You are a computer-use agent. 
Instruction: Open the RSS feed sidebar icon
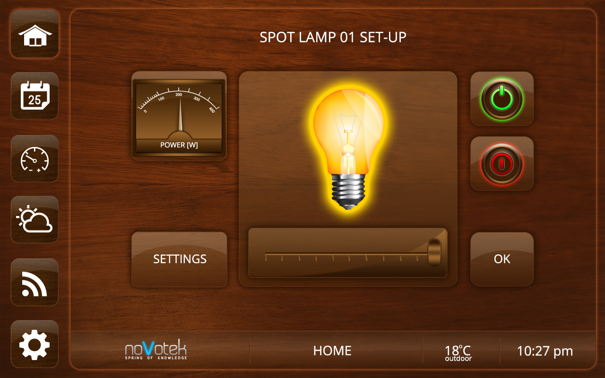point(35,282)
